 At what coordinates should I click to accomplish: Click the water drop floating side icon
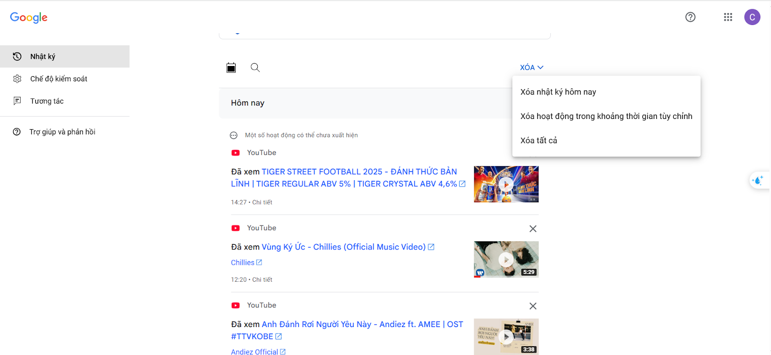[758, 180]
